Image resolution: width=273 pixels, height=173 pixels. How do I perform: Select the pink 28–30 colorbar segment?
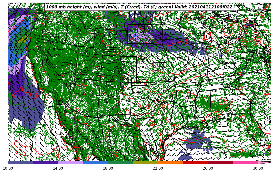coord(245,163)
